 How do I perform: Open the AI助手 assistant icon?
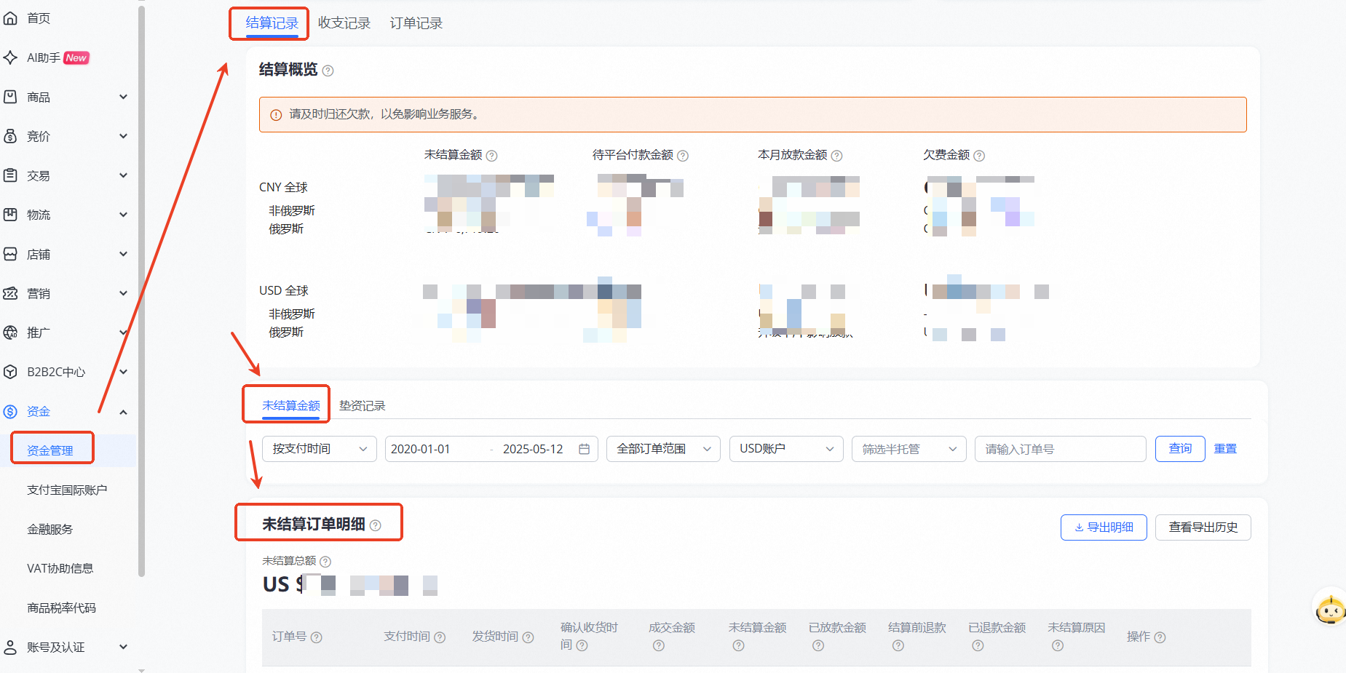coord(11,57)
